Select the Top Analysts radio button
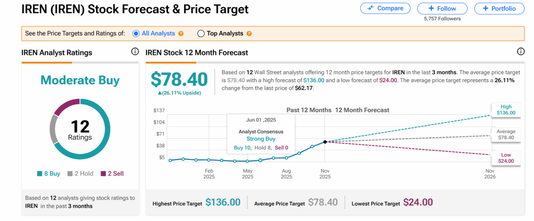The width and height of the screenshot is (534, 221). pyautogui.click(x=201, y=34)
